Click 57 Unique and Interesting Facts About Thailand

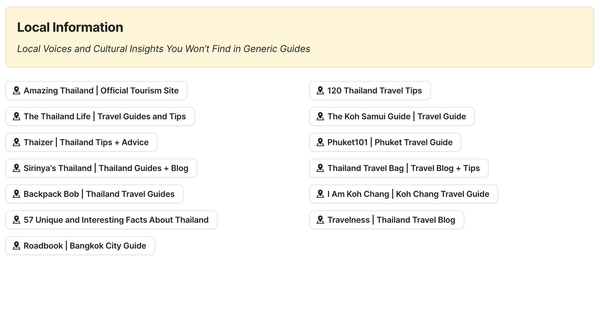click(x=111, y=220)
